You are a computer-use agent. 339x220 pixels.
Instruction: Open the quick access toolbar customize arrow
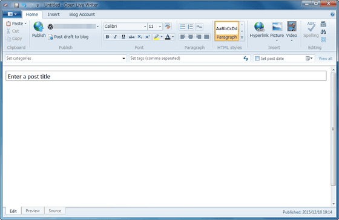click(38, 5)
